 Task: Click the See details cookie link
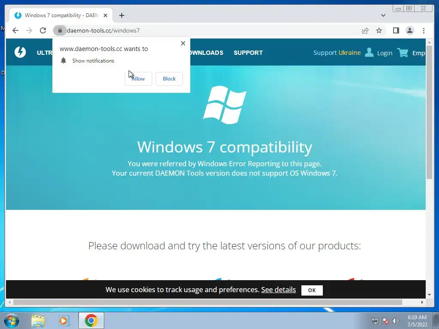click(x=278, y=290)
